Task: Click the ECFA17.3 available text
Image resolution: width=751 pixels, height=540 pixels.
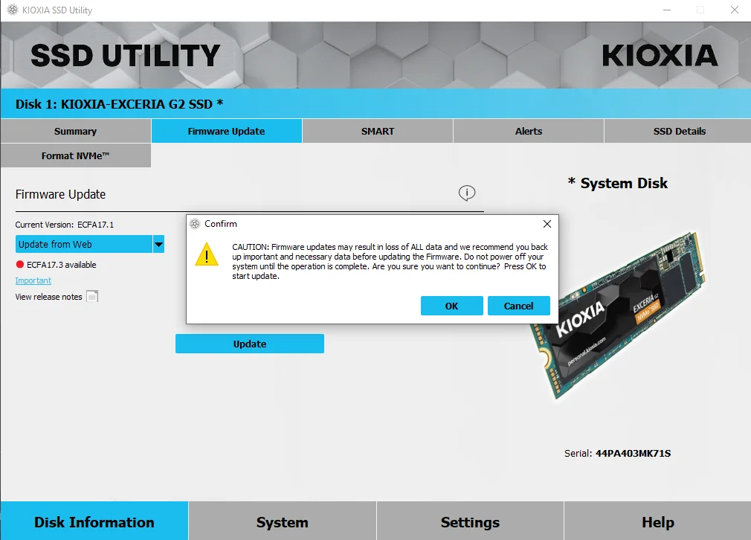Action: 61,265
